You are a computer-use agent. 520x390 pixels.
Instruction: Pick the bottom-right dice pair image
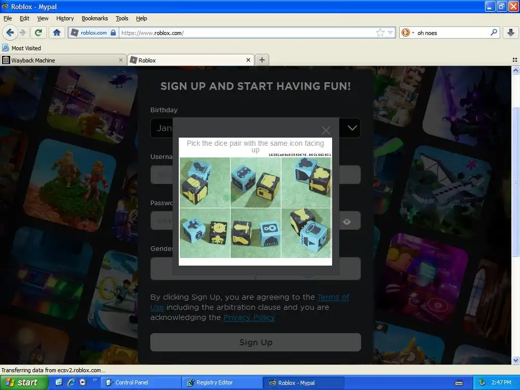(x=306, y=233)
